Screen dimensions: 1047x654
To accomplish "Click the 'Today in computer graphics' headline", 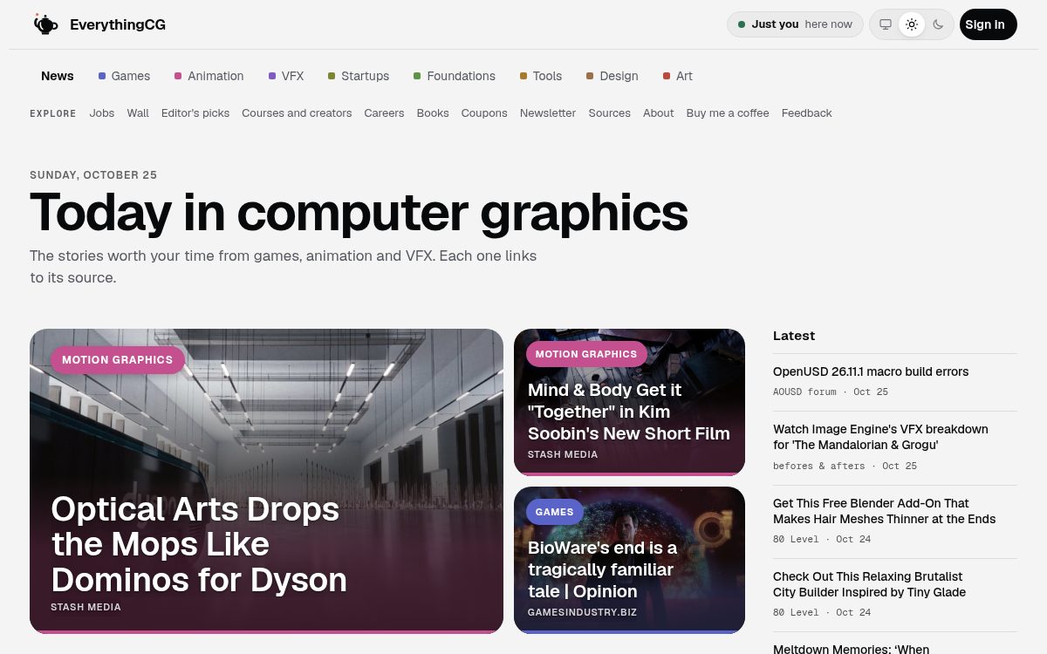I will 359,212.
